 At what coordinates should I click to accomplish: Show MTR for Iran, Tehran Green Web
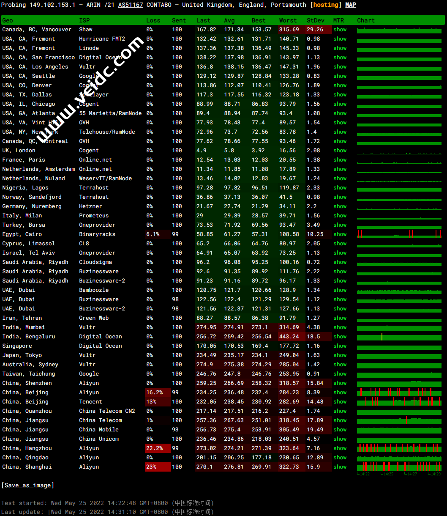coord(340,318)
